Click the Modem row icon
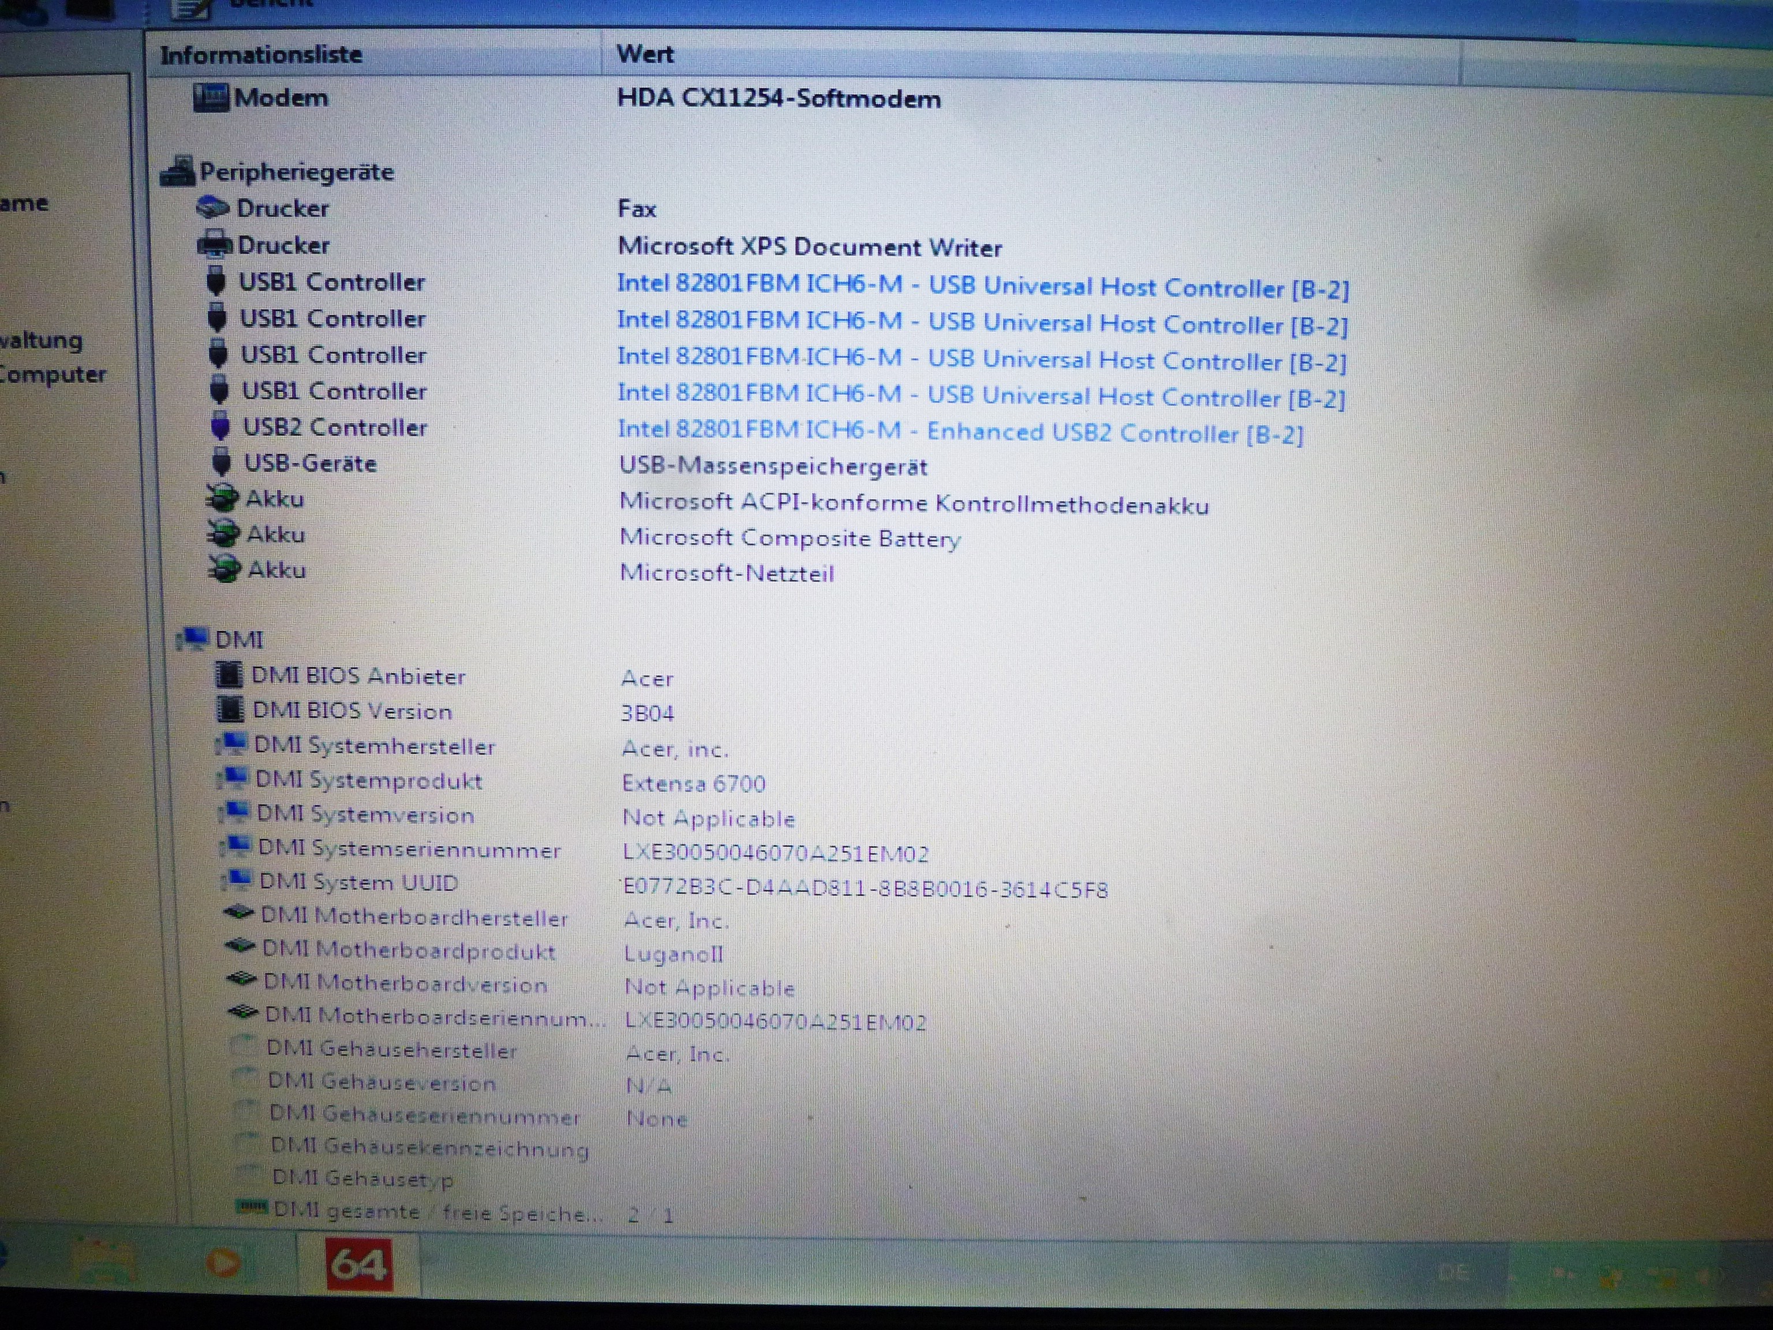The width and height of the screenshot is (1773, 1330). pos(211,98)
